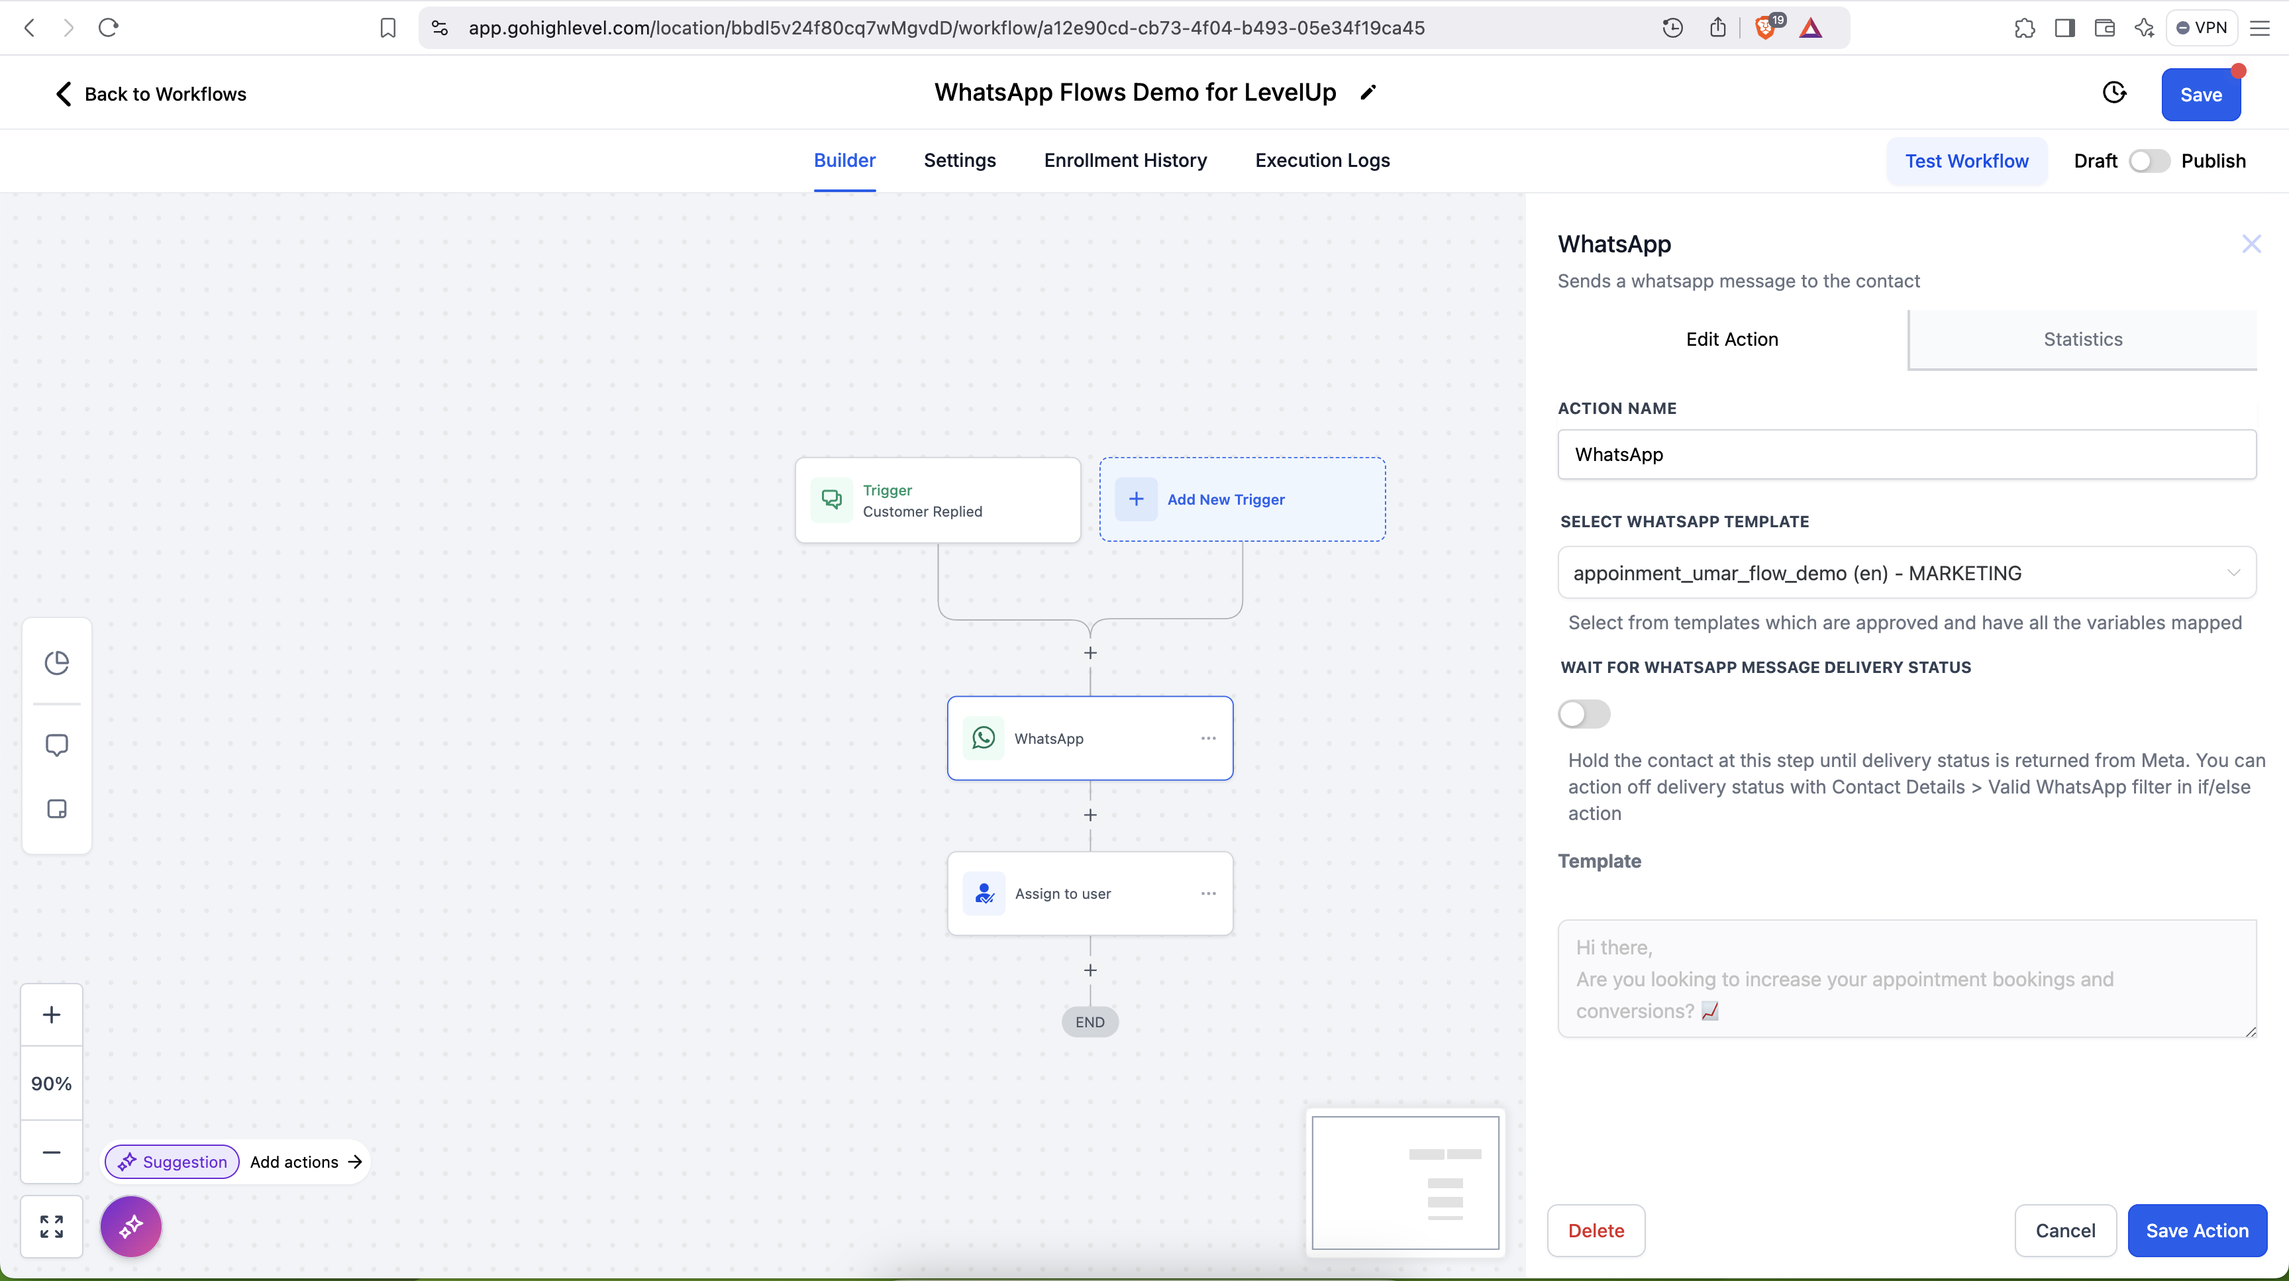The image size is (2289, 1281).
Task: Open the Assign to user node's options menu
Action: tap(1209, 894)
